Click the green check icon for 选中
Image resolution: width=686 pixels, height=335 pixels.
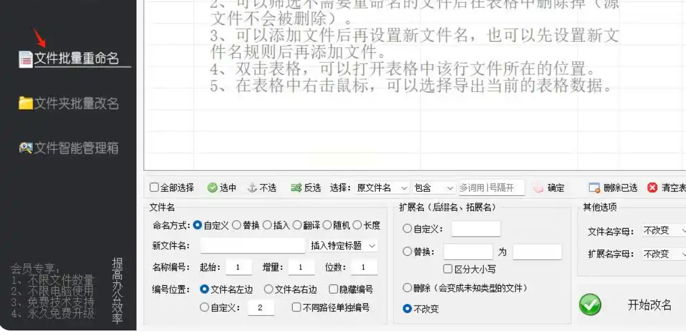click(x=212, y=188)
